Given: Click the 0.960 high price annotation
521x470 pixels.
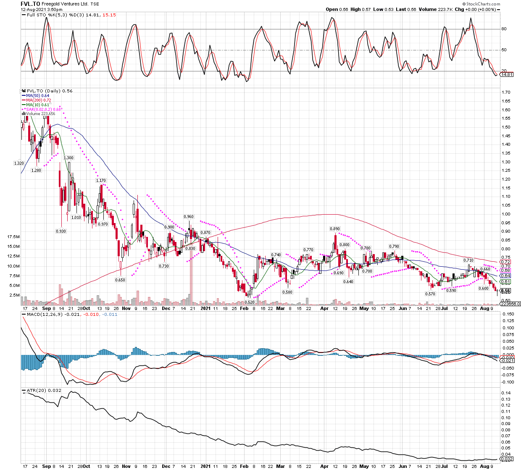Looking at the screenshot, I should pyautogui.click(x=189, y=217).
